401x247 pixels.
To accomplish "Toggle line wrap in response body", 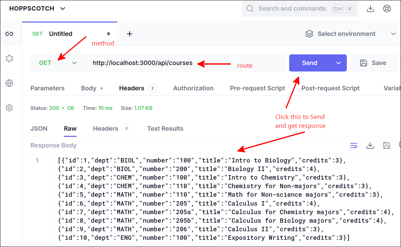I will click(x=353, y=145).
